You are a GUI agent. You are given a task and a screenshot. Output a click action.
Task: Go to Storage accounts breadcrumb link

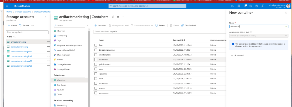coord(23,11)
